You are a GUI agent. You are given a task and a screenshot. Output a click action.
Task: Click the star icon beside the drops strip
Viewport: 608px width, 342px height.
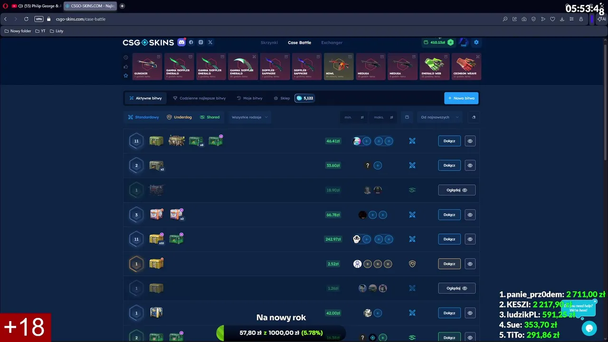point(126,76)
